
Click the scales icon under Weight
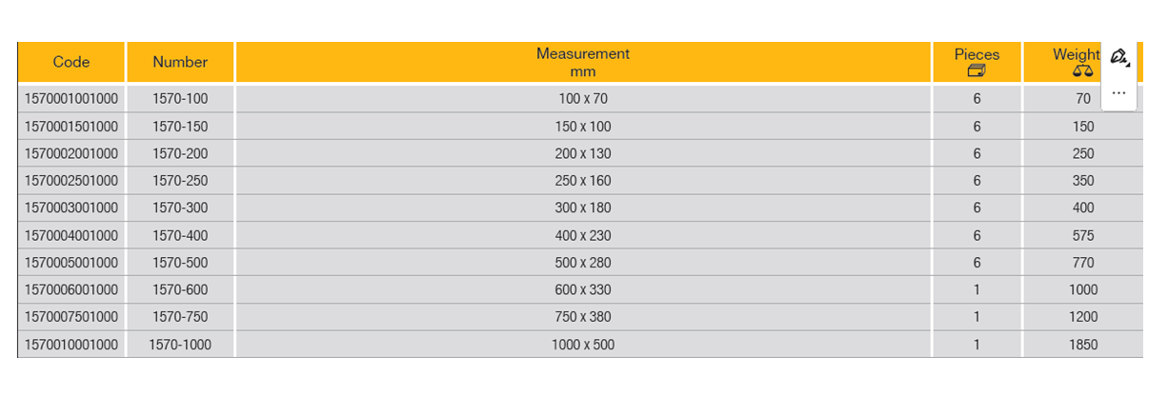1082,70
